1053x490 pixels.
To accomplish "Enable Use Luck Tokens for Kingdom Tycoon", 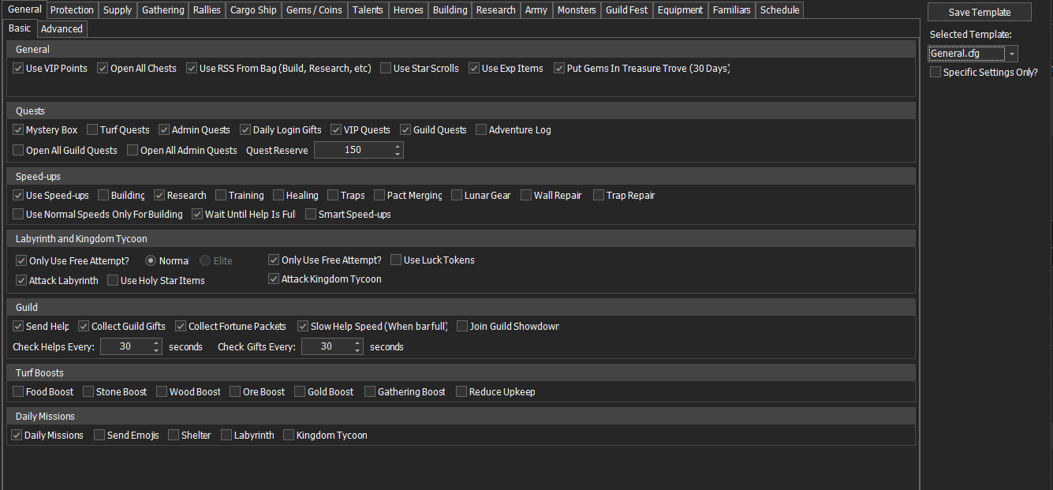I will coord(396,260).
